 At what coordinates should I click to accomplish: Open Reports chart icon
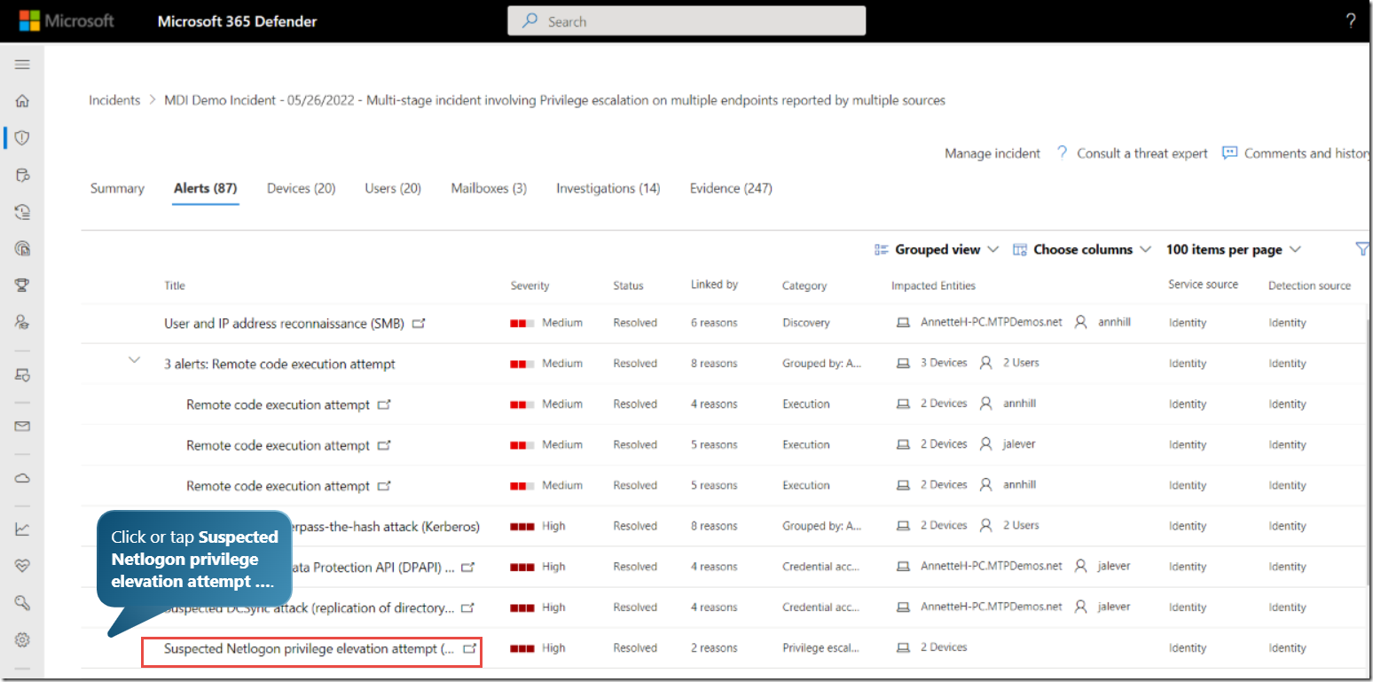click(23, 529)
